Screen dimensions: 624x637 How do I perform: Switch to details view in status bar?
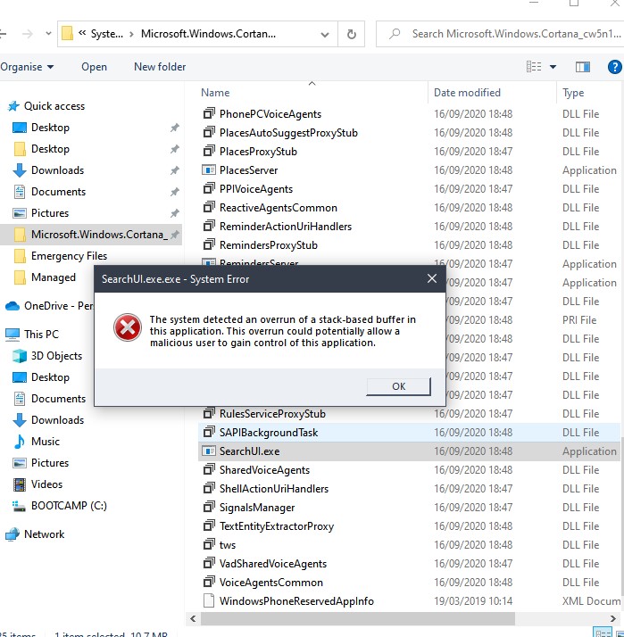tap(603, 633)
